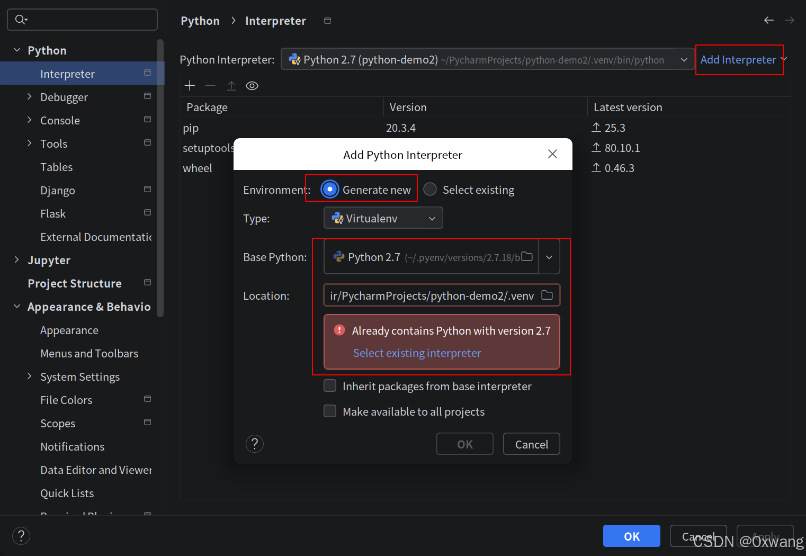
Task: Click the project icon beside Flask in sidebar
Action: click(x=148, y=213)
